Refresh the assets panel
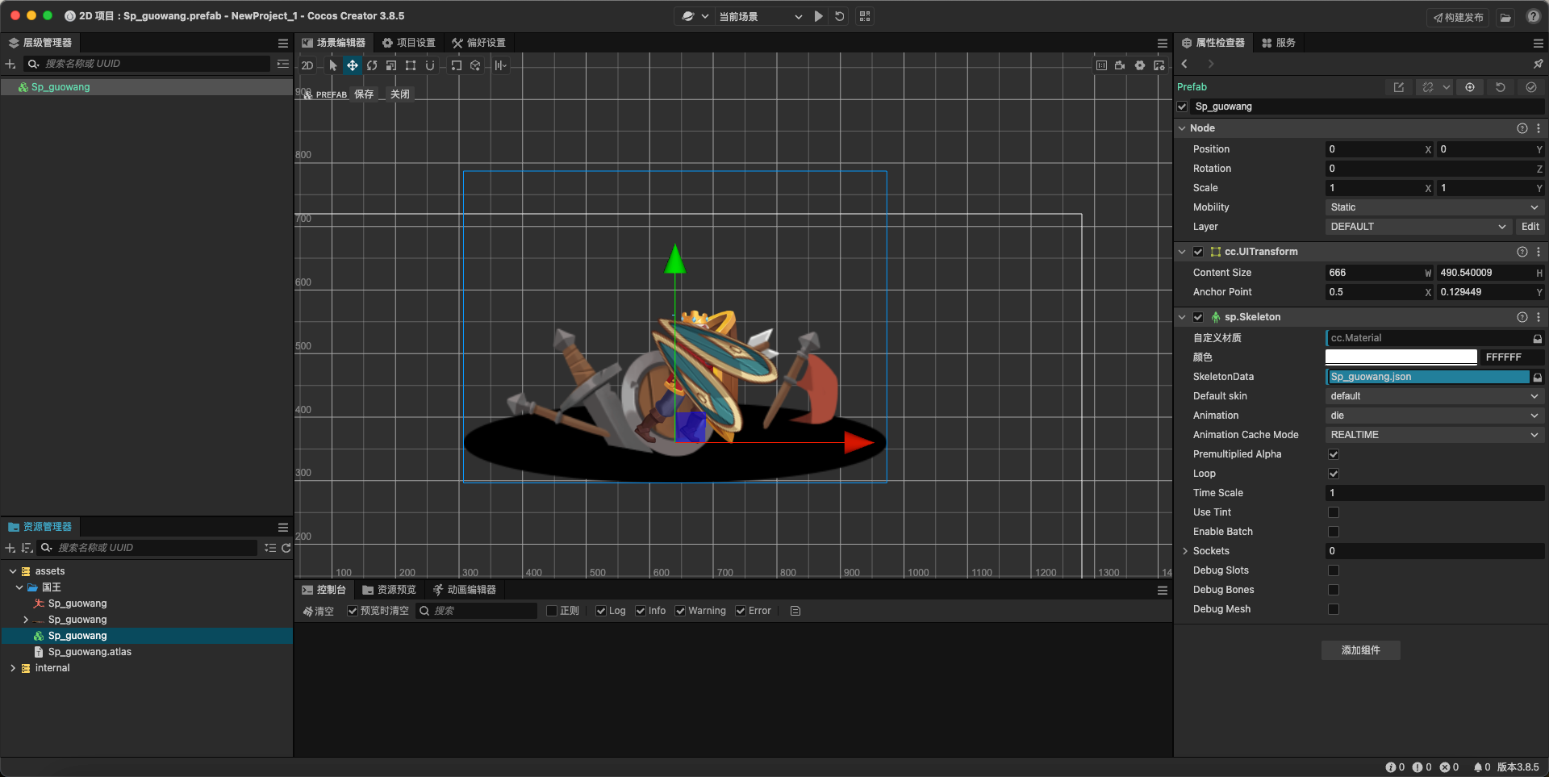Screen dimensions: 1549x777 point(286,548)
